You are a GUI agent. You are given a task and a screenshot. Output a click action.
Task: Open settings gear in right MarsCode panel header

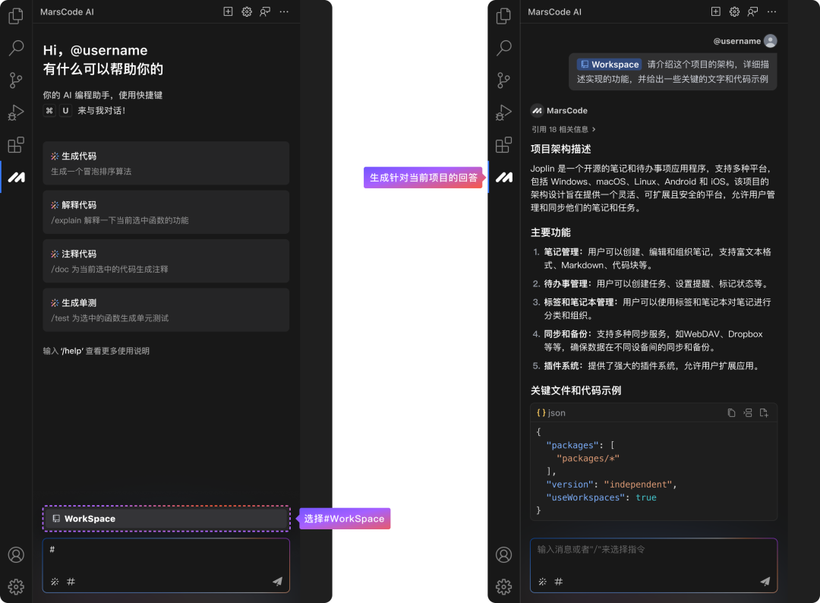pyautogui.click(x=735, y=11)
